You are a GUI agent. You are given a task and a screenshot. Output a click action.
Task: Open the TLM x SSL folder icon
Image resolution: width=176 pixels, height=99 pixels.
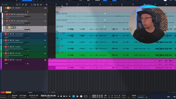point(45,60)
